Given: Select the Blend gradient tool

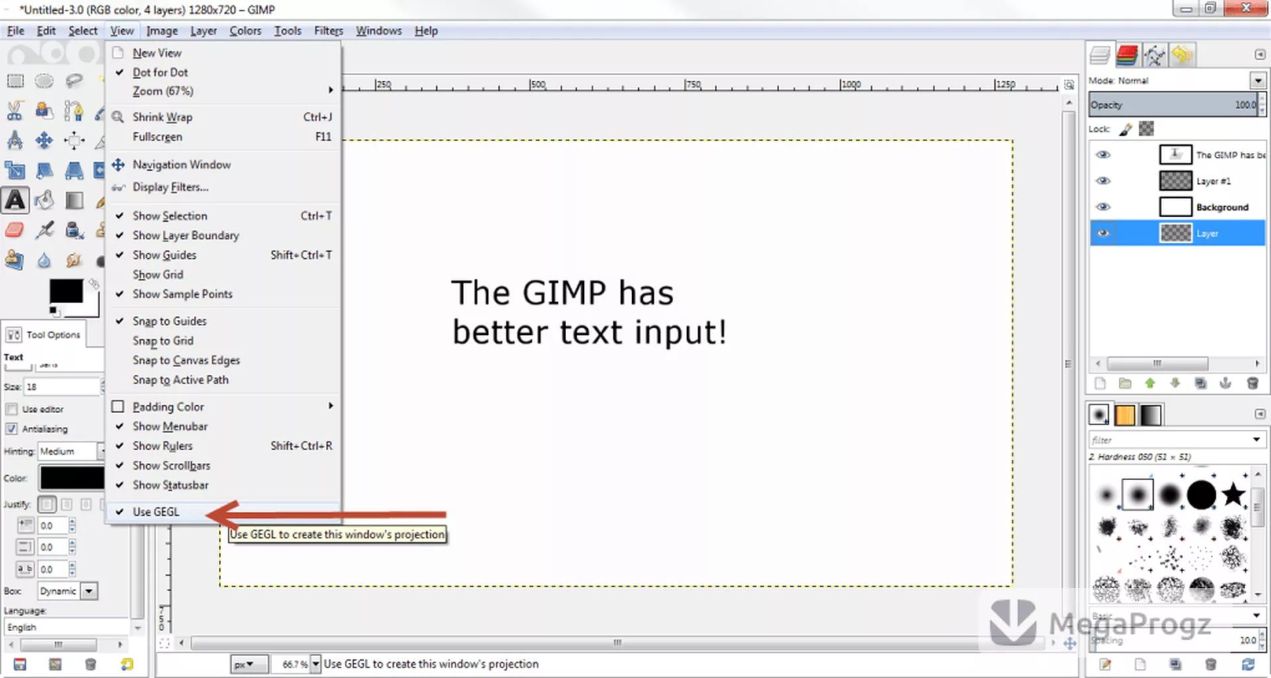Looking at the screenshot, I should 74,200.
